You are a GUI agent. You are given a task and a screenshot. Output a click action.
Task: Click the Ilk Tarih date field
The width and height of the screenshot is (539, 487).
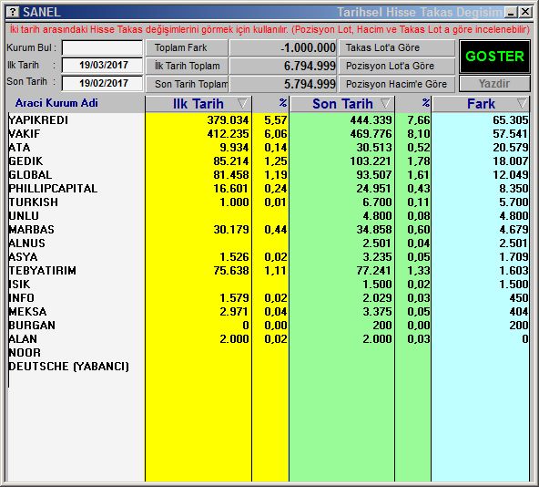pos(102,65)
